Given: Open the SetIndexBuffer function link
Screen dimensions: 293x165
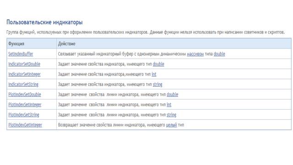Looking at the screenshot, I should 21,54.
